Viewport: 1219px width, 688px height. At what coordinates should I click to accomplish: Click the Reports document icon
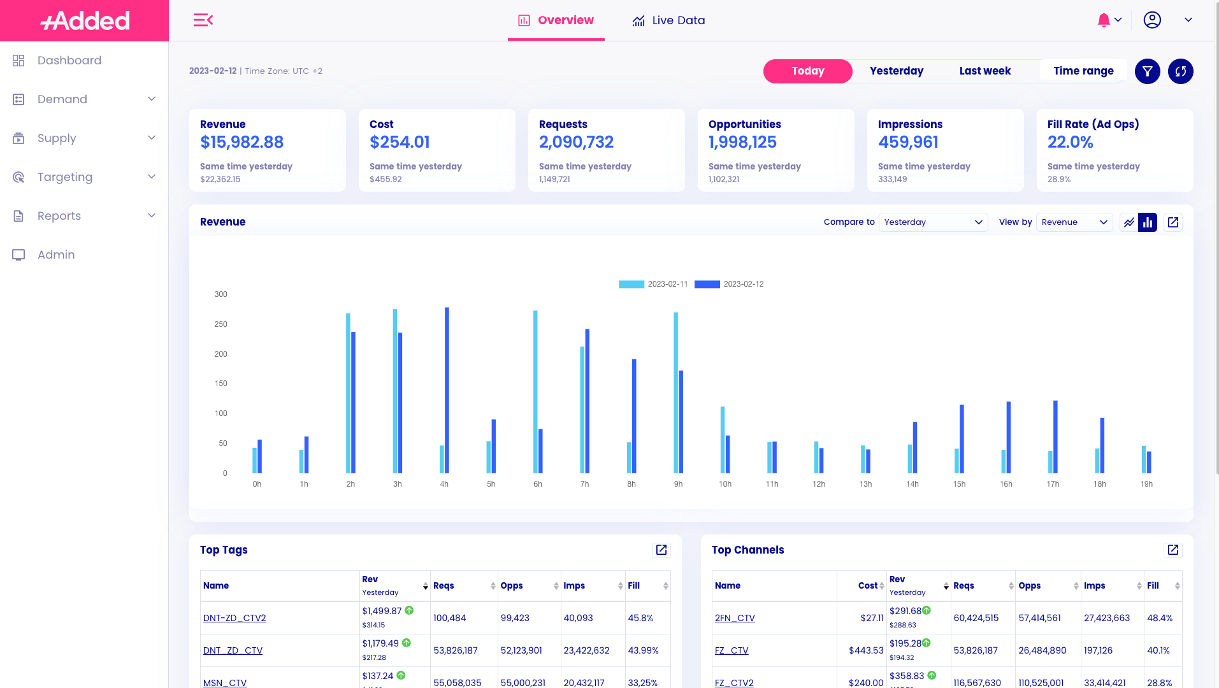(x=18, y=216)
